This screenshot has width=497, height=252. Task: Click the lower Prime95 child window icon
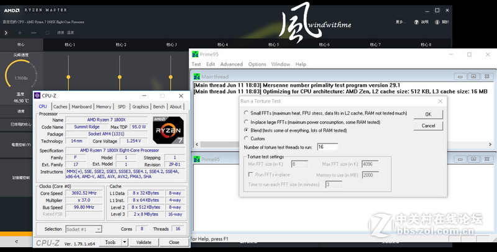point(197,159)
